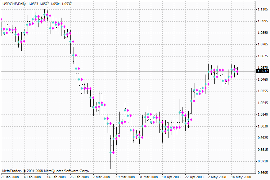Click the USDCHF,Daily chart title

click(13, 3)
